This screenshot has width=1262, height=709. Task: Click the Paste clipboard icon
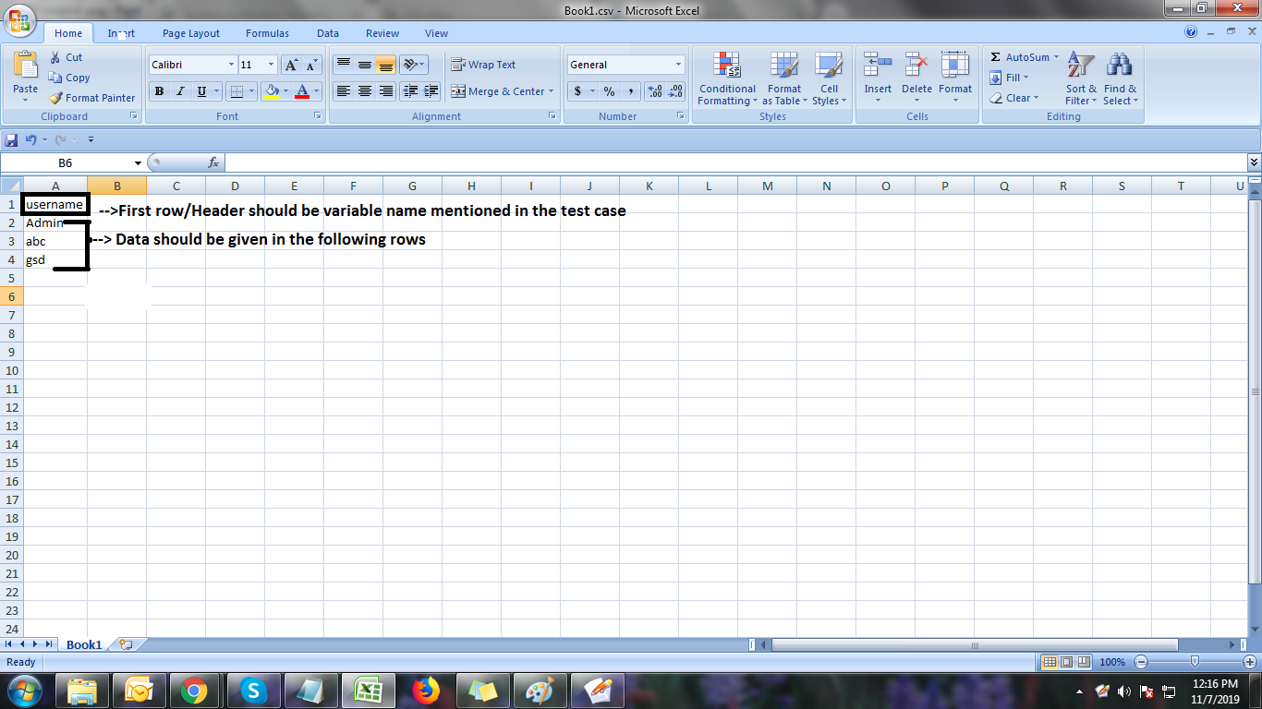[x=26, y=64]
